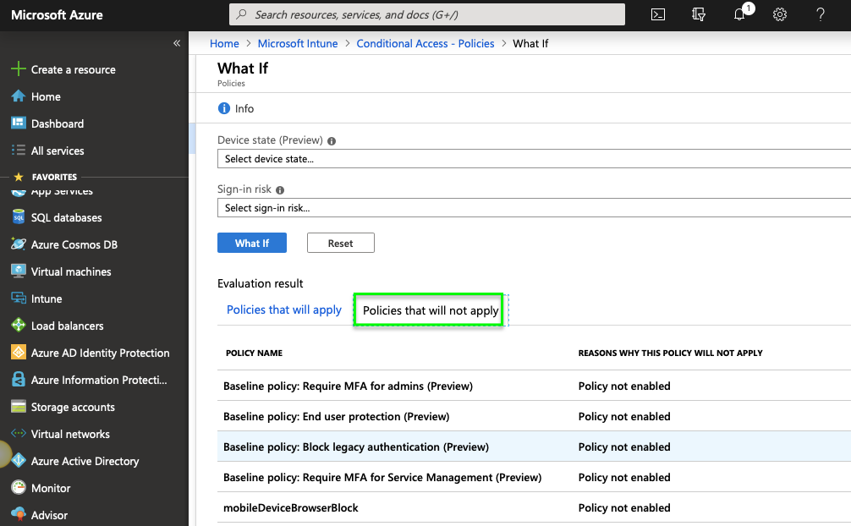The width and height of the screenshot is (851, 526).
Task: Open Conditional Access - Policies breadcrumb link
Action: pos(425,43)
